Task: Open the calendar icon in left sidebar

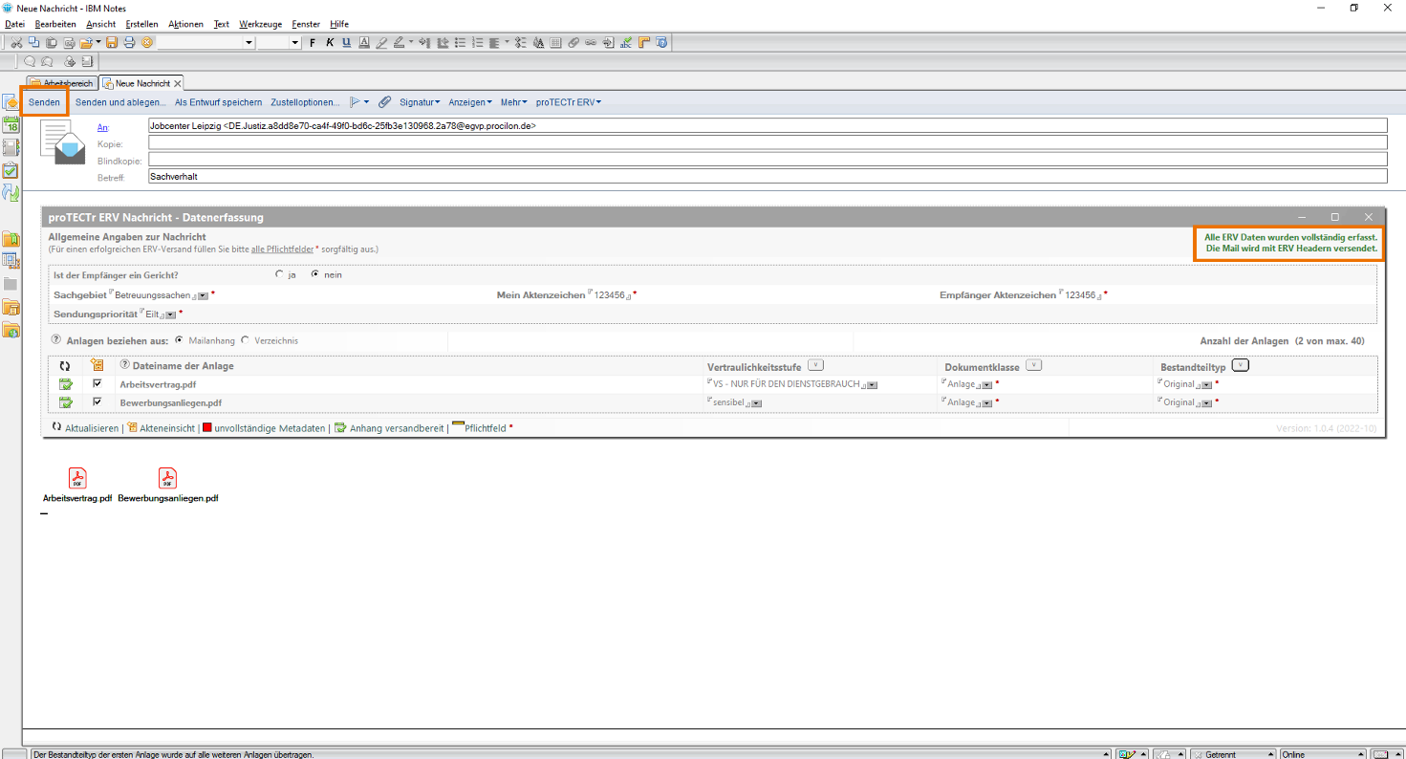Action: tap(11, 125)
